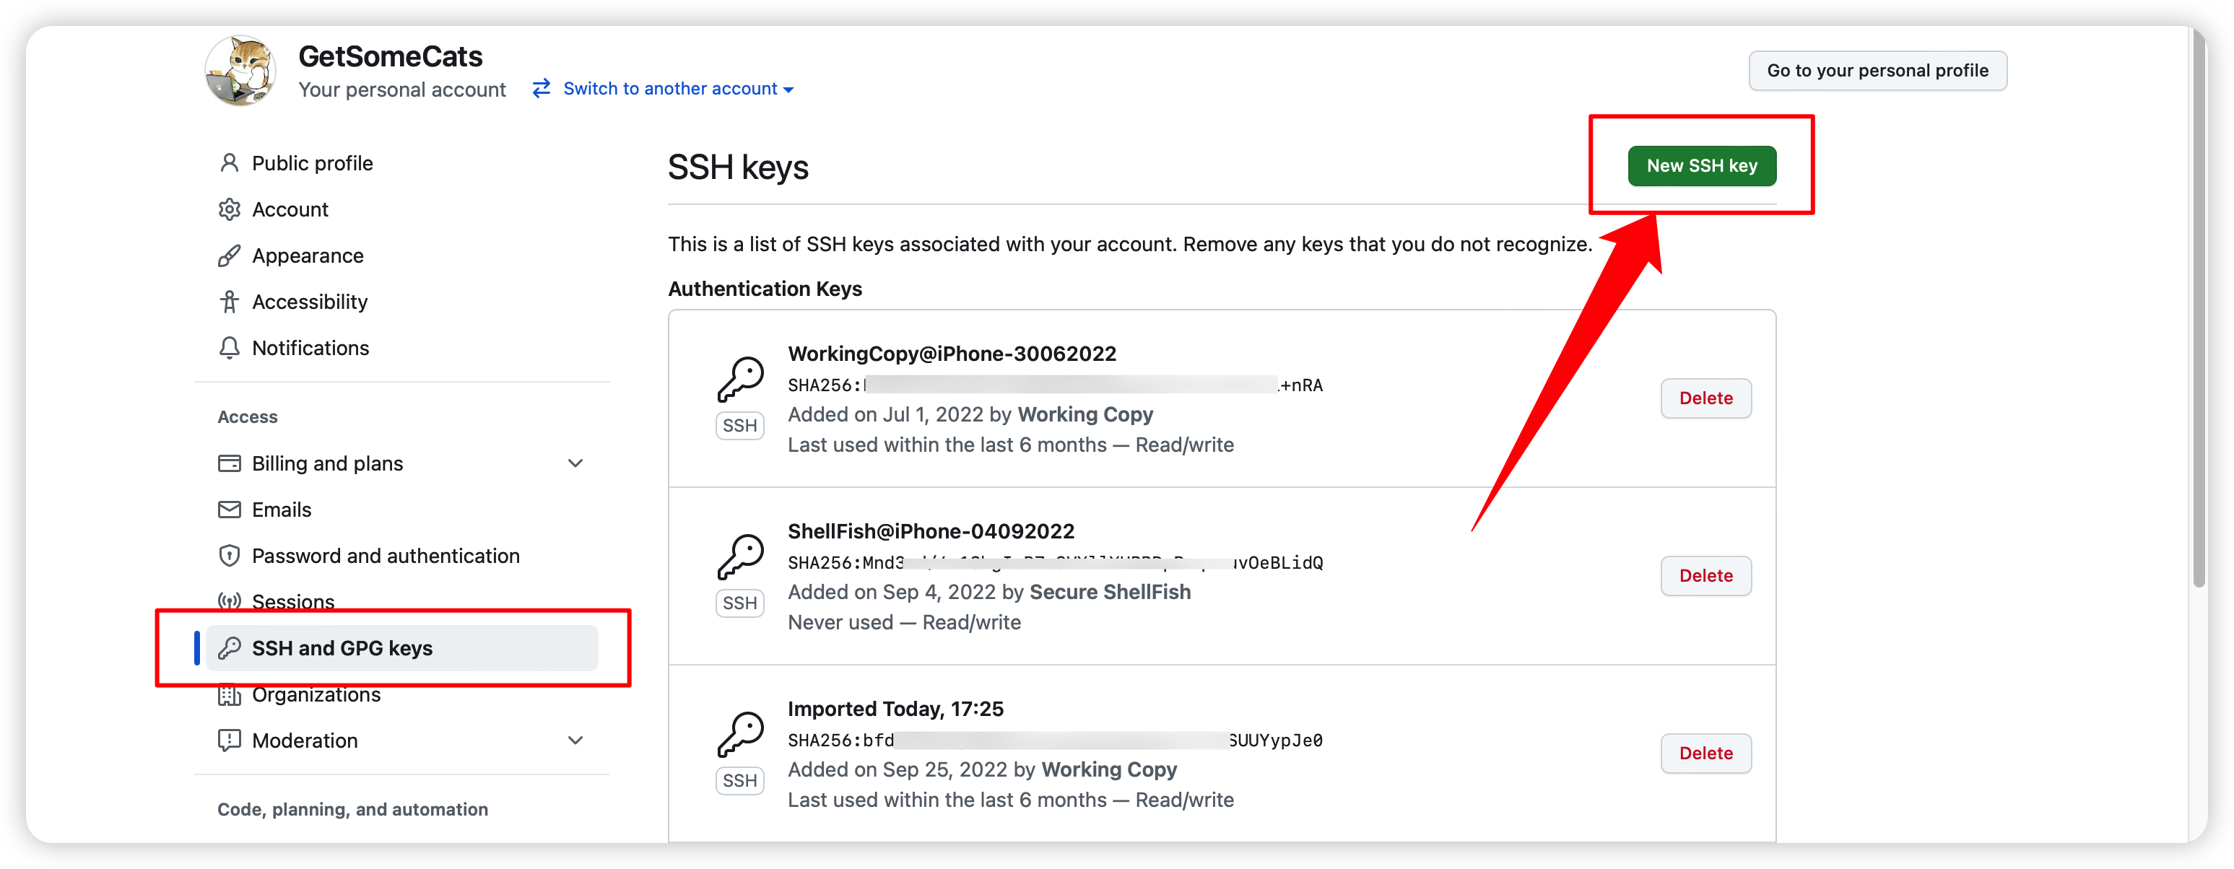
Task: Click the Notifications bell icon
Action: 229,348
